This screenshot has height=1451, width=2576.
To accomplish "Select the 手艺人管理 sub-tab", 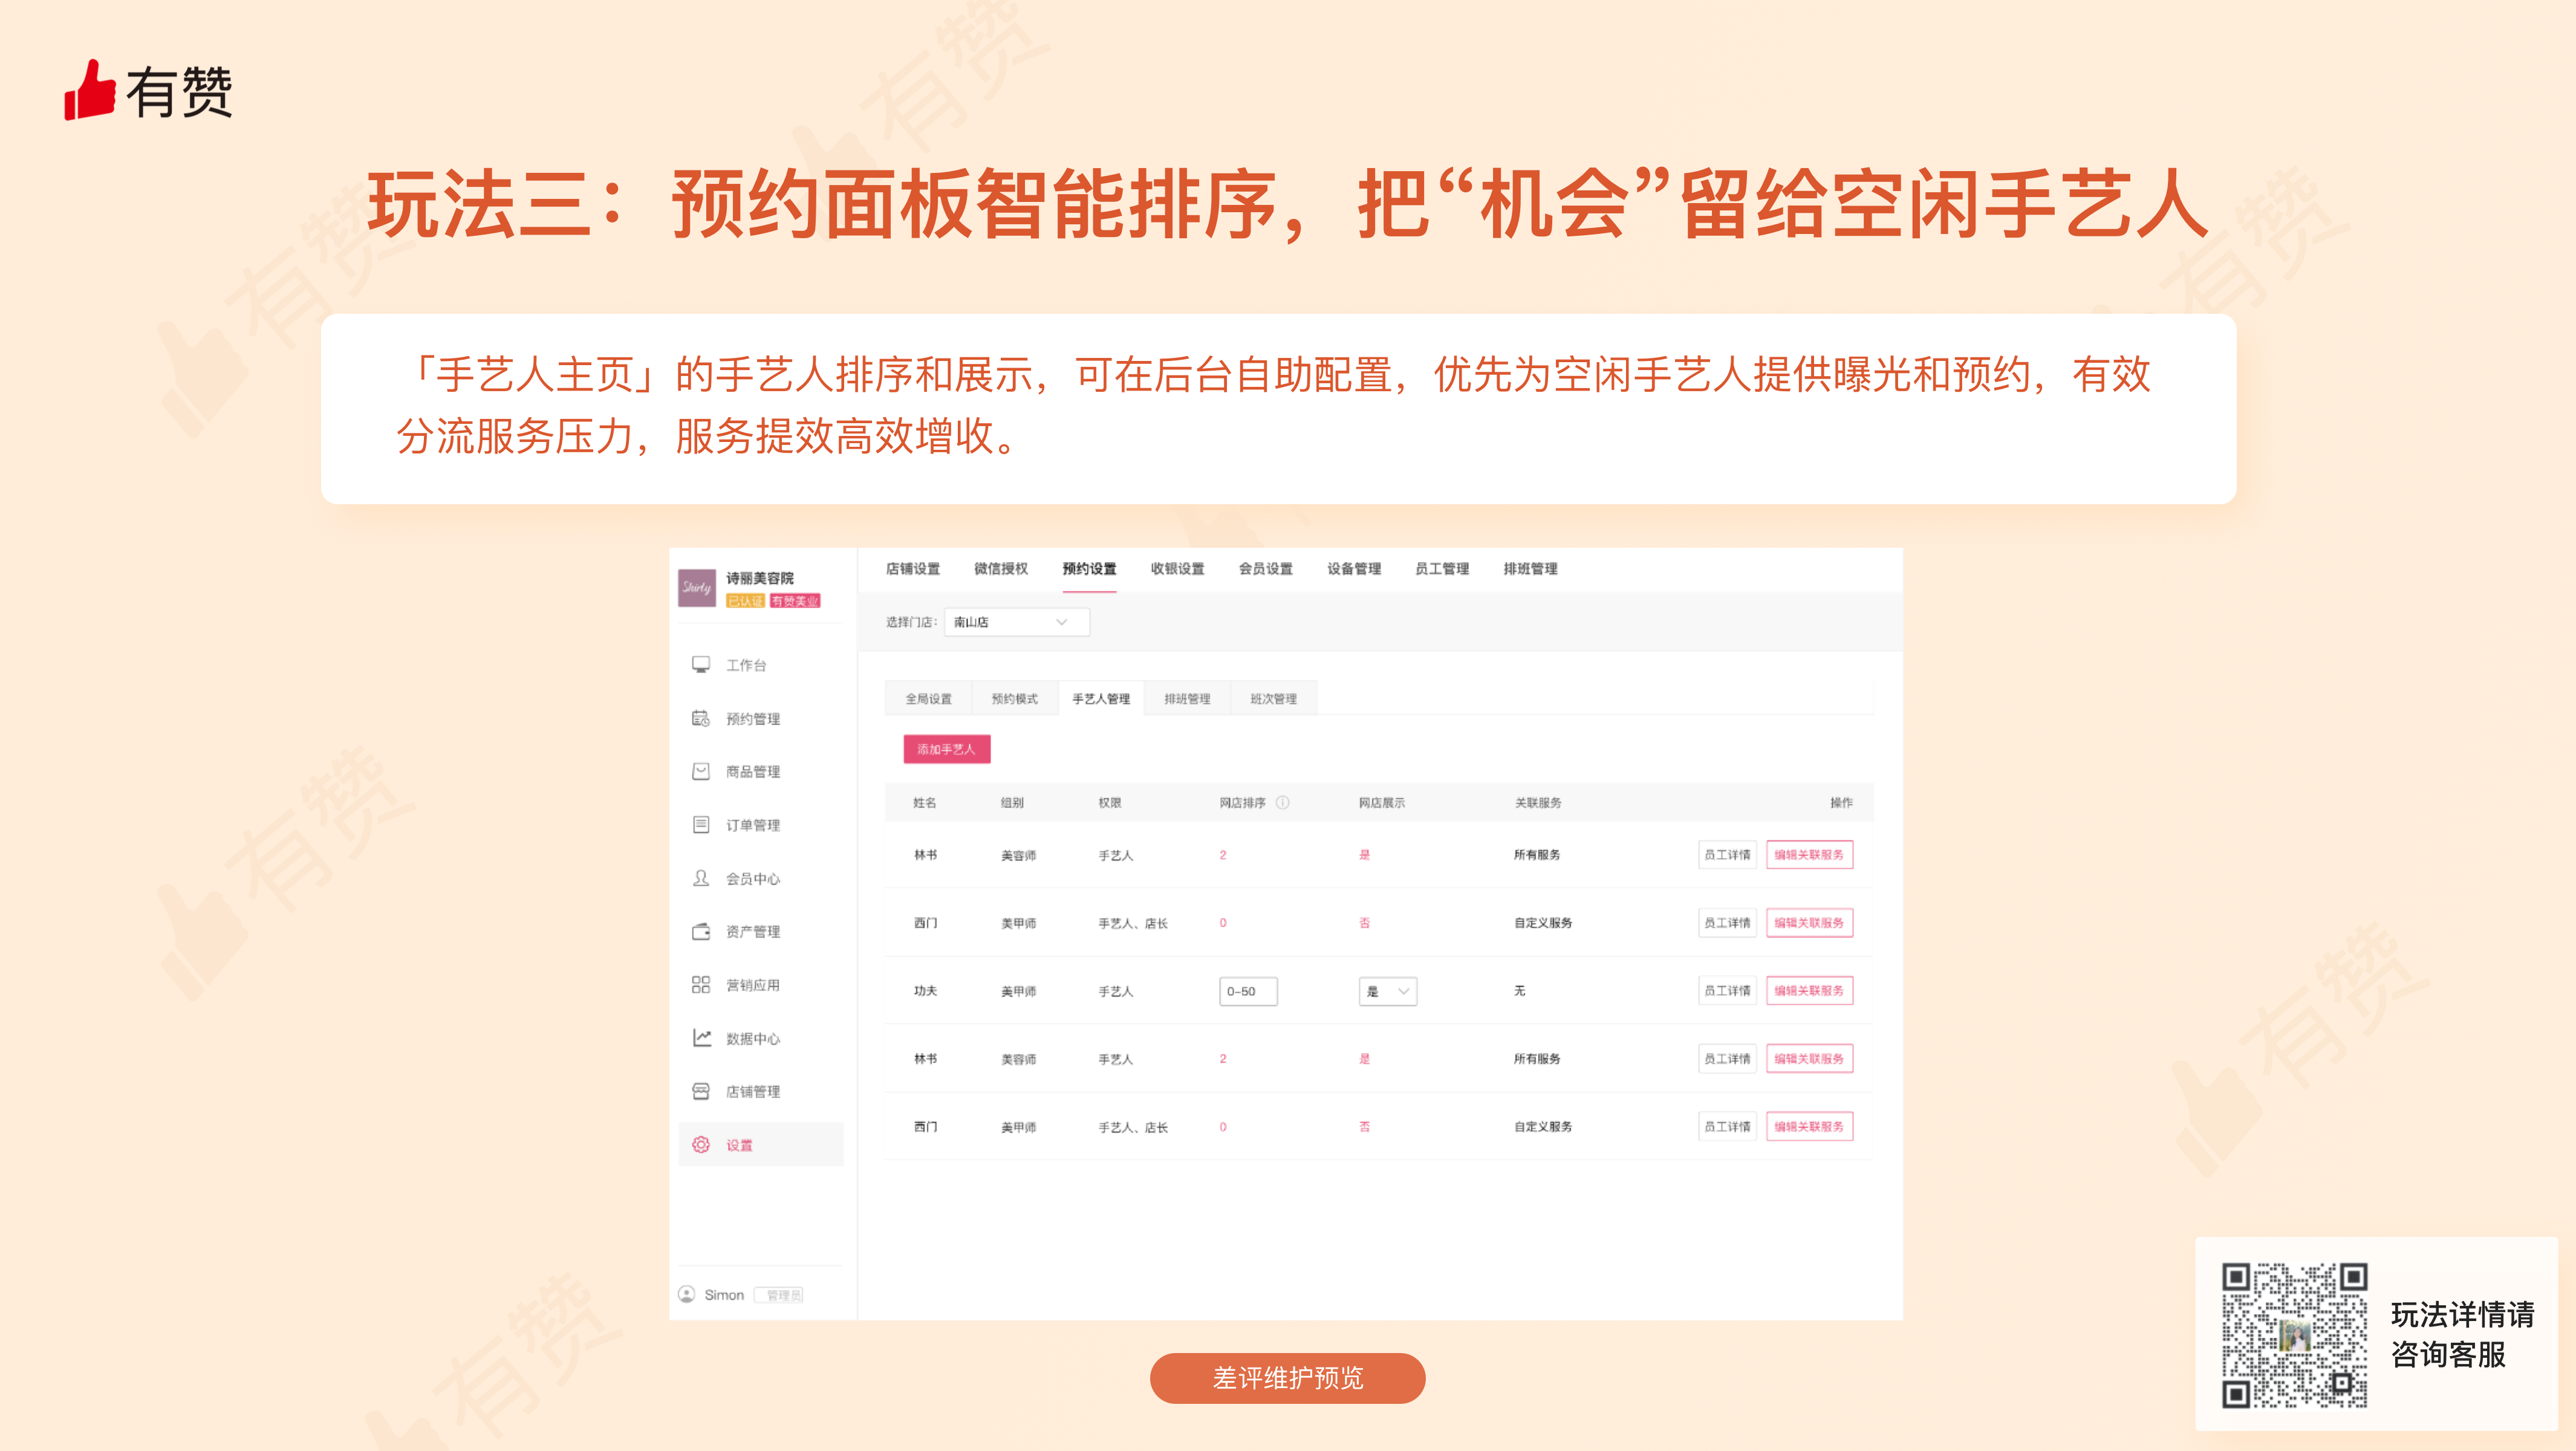I will tap(1101, 698).
